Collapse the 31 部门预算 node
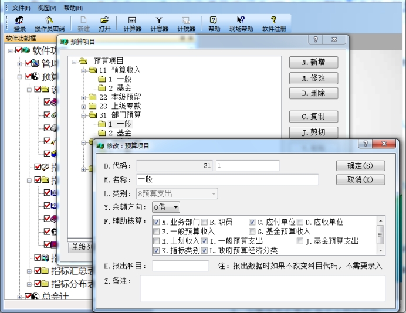 coord(83,115)
